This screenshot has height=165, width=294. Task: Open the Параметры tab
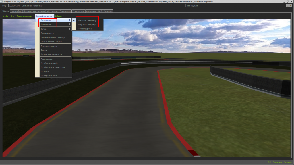point(65,11)
